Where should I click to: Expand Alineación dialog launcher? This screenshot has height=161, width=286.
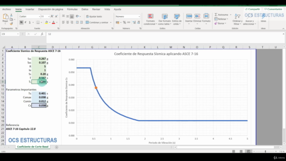(112, 28)
